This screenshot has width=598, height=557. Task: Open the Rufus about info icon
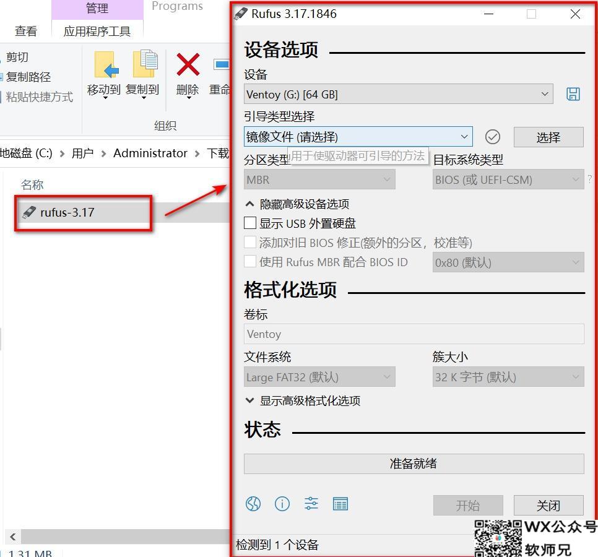[x=282, y=504]
